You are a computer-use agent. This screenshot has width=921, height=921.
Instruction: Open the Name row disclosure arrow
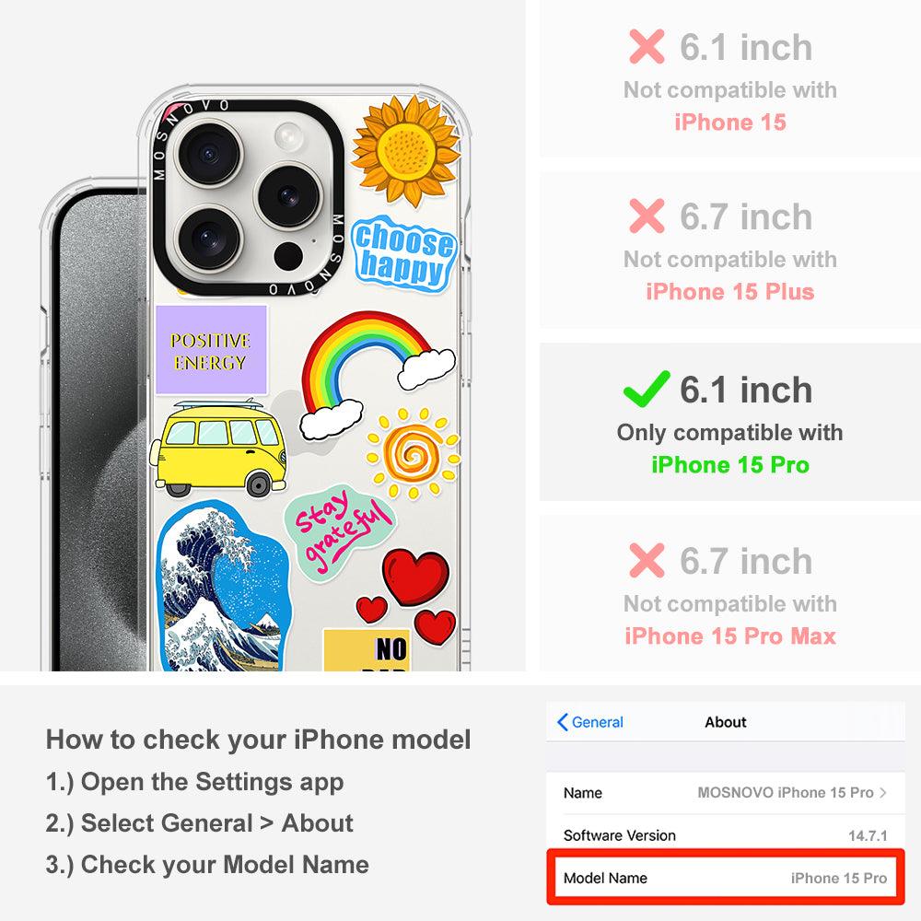(883, 792)
